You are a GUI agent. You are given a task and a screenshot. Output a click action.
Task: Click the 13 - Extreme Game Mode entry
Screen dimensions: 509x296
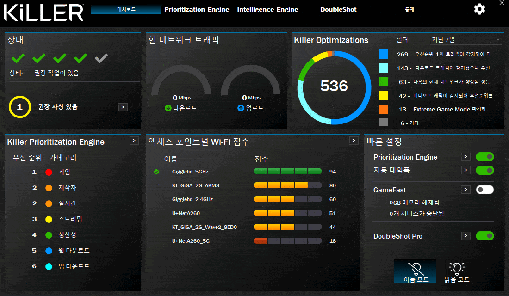(x=442, y=109)
